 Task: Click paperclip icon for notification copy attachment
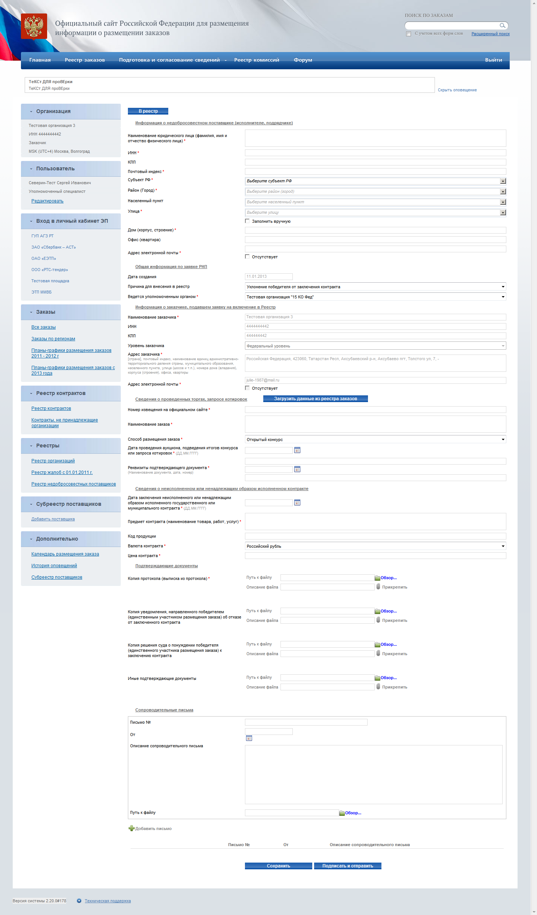pyautogui.click(x=378, y=620)
